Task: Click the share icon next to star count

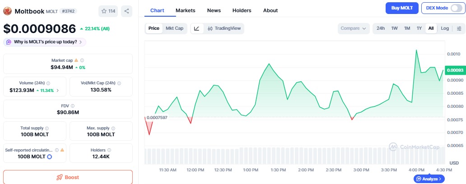Action: point(126,11)
